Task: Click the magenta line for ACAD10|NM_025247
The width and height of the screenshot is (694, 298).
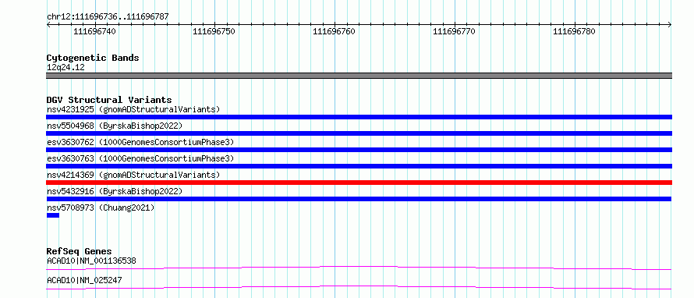Action: pos(359,288)
